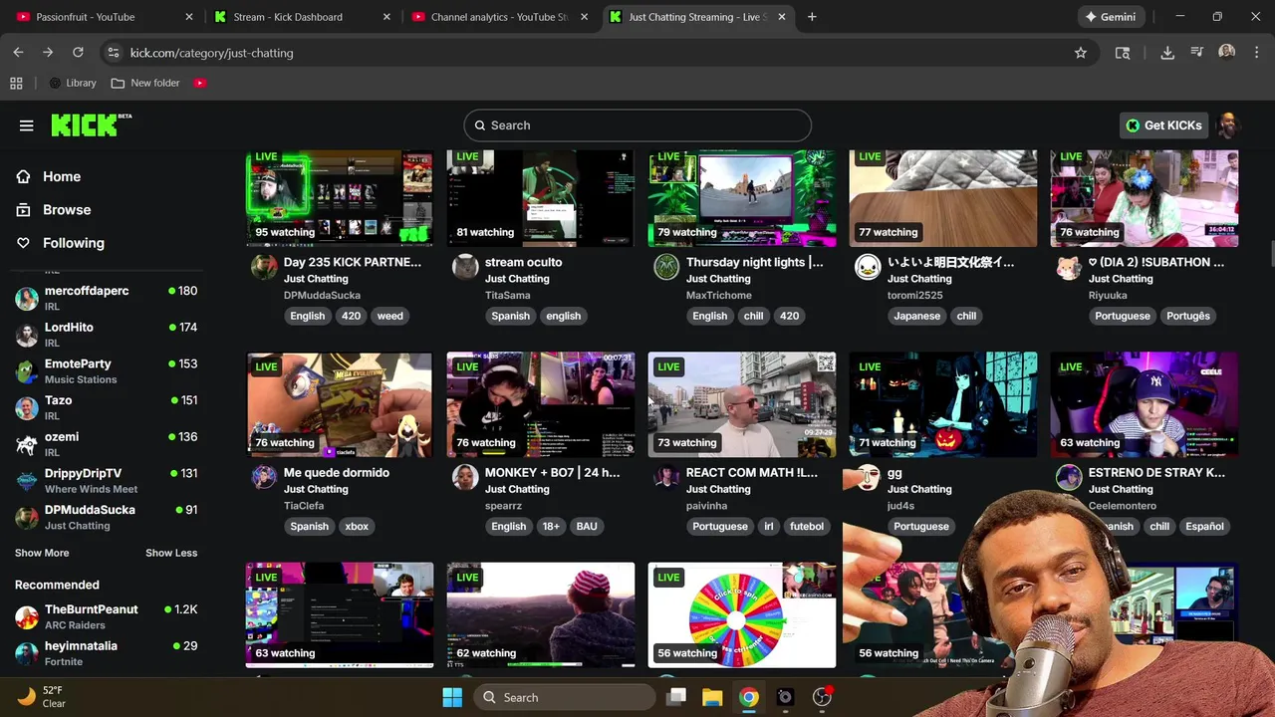The width and height of the screenshot is (1275, 717).
Task: Open TheBurntPeanut recommended channel
Action: coord(106,616)
